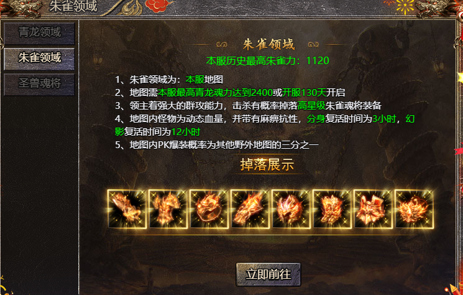463x295 pixels.
Task: Click the 掉落展示 section heading
Action: 267,165
